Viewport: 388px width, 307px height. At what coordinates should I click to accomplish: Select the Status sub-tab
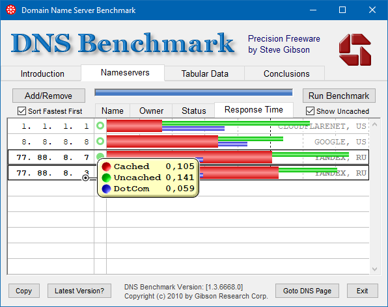pos(193,111)
